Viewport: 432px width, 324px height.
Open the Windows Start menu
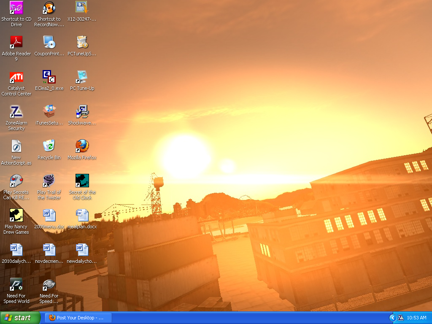(x=20, y=318)
